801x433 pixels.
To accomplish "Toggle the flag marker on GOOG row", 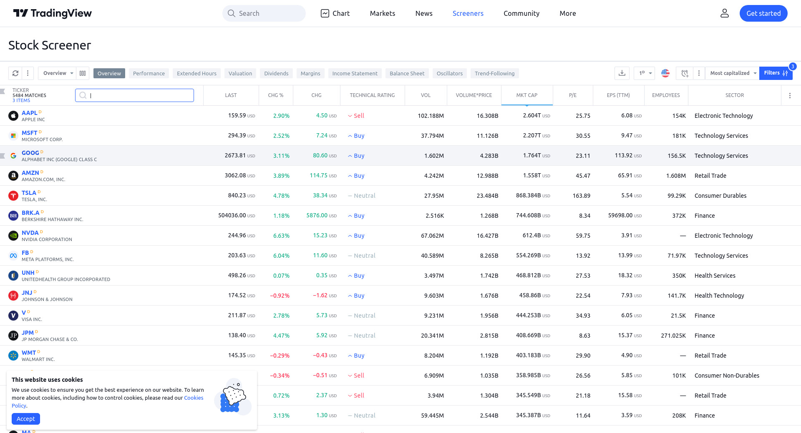I will pyautogui.click(x=3, y=156).
